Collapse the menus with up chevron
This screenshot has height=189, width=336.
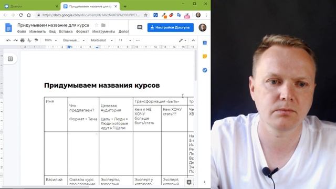coord(193,40)
